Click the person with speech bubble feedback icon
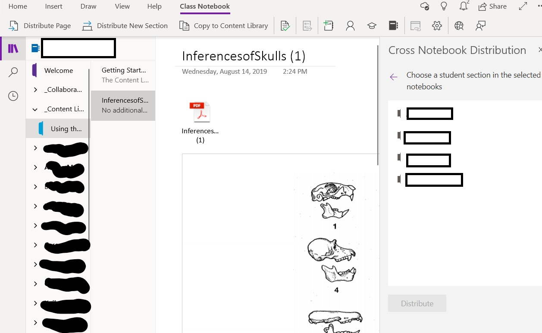This screenshot has height=333, width=542. coord(480,26)
